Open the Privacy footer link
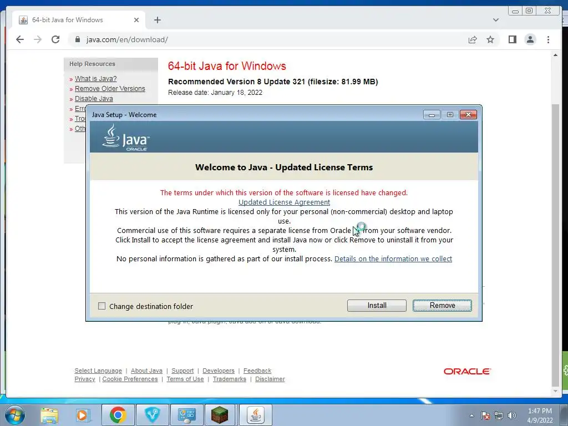 pos(85,379)
